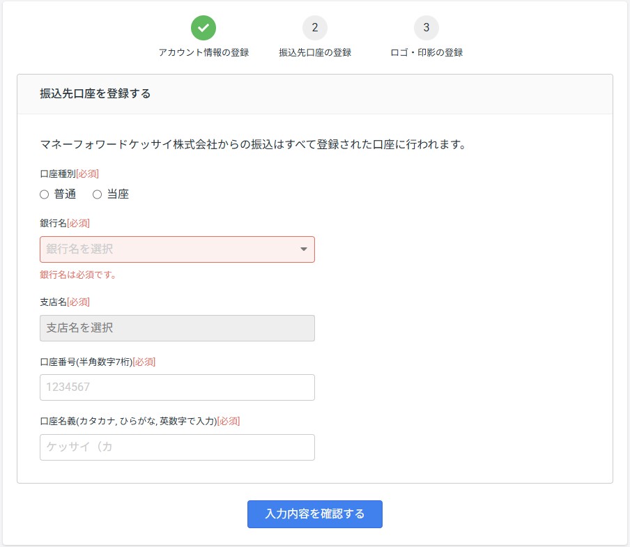Open the 銀行名を選択 dropdown
This screenshot has height=547, width=630.
177,249
